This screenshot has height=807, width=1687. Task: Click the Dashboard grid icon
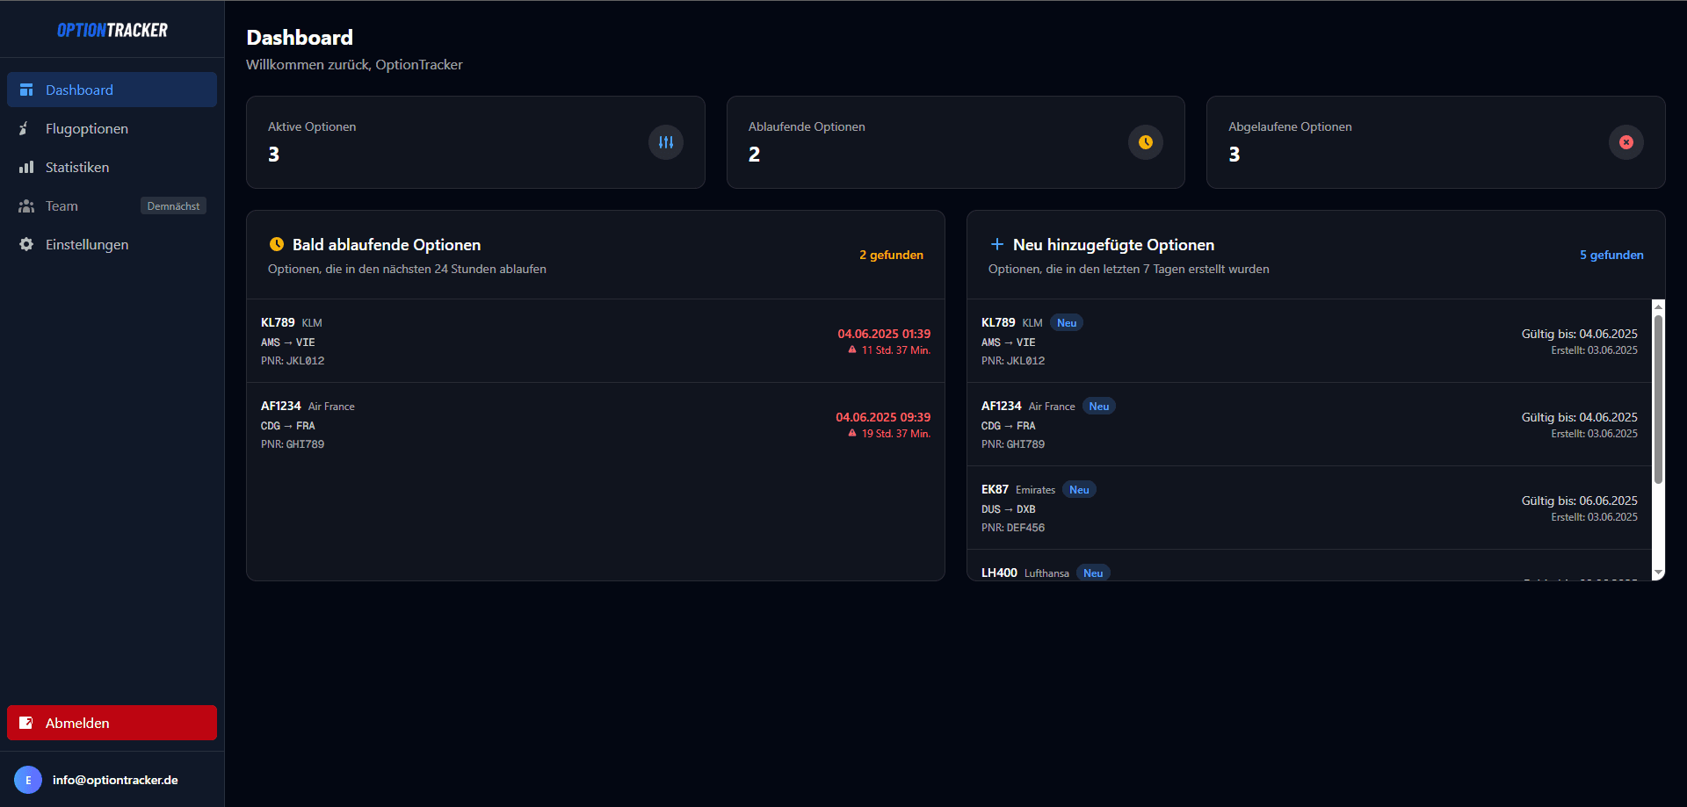tap(26, 89)
